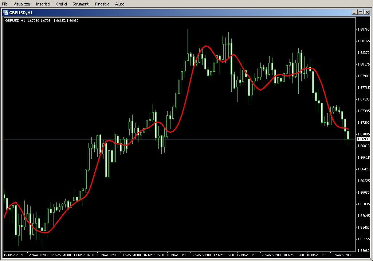This screenshot has width=373, height=261.
Task: Click the 1.68565 price axis label
Action: pyautogui.click(x=364, y=41)
